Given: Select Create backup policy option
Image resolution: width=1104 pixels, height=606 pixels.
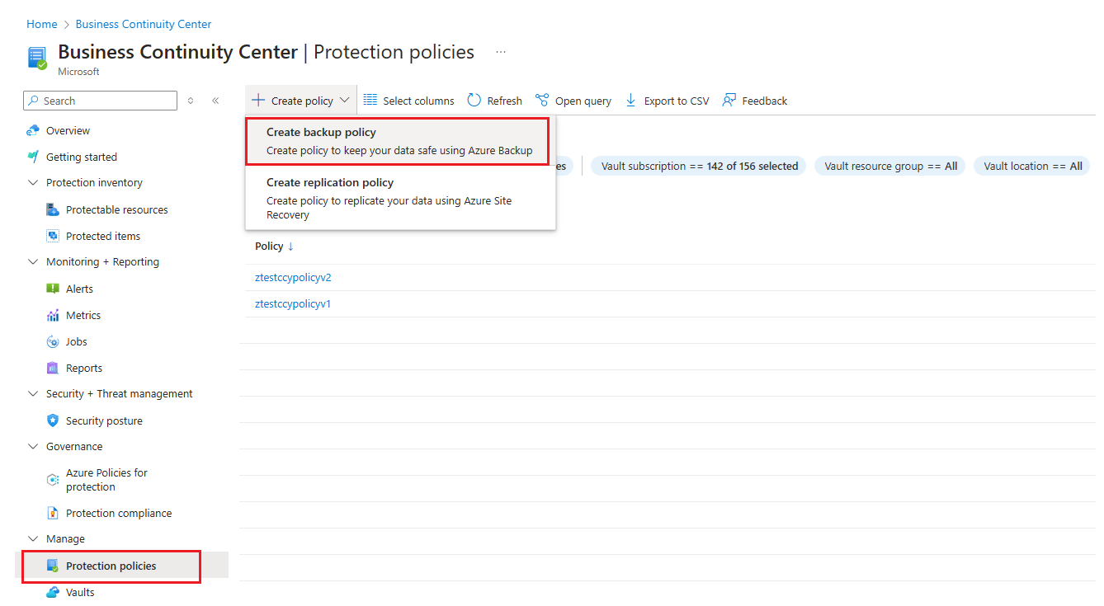Looking at the screenshot, I should coord(399,141).
